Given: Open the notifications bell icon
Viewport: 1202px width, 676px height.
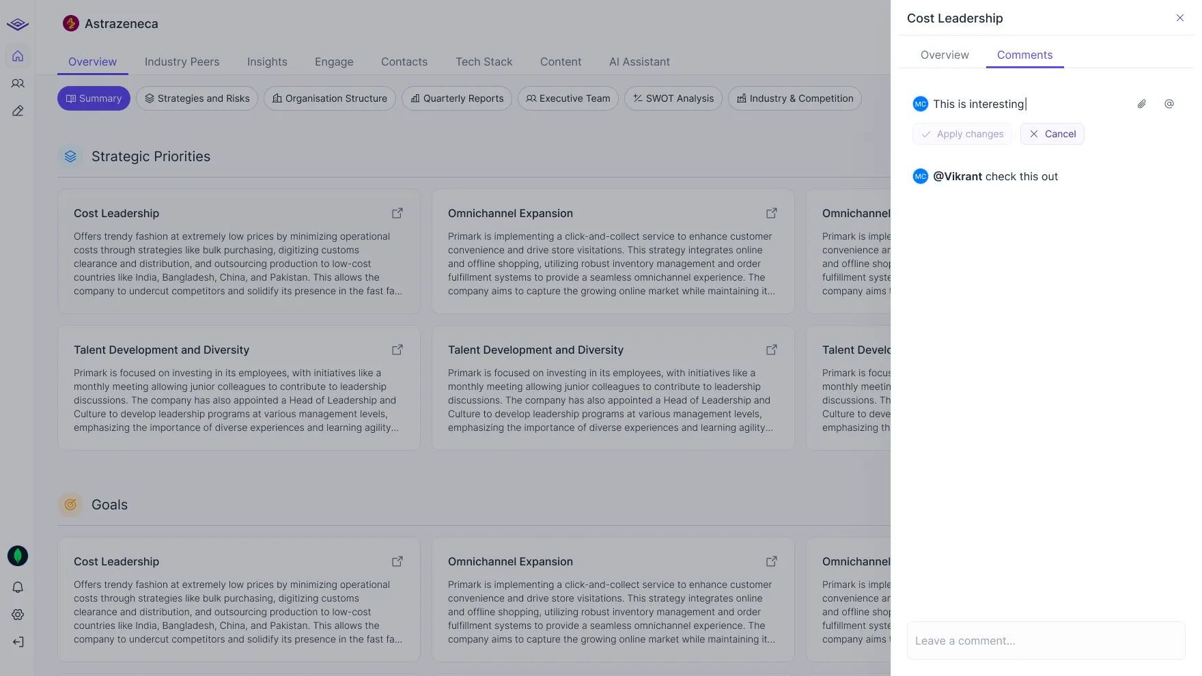Looking at the screenshot, I should coord(18,587).
